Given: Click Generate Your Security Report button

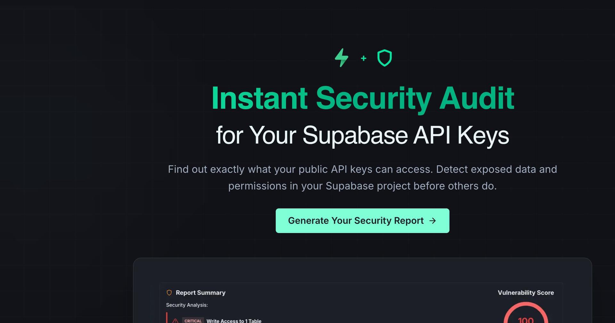Looking at the screenshot, I should pyautogui.click(x=362, y=221).
